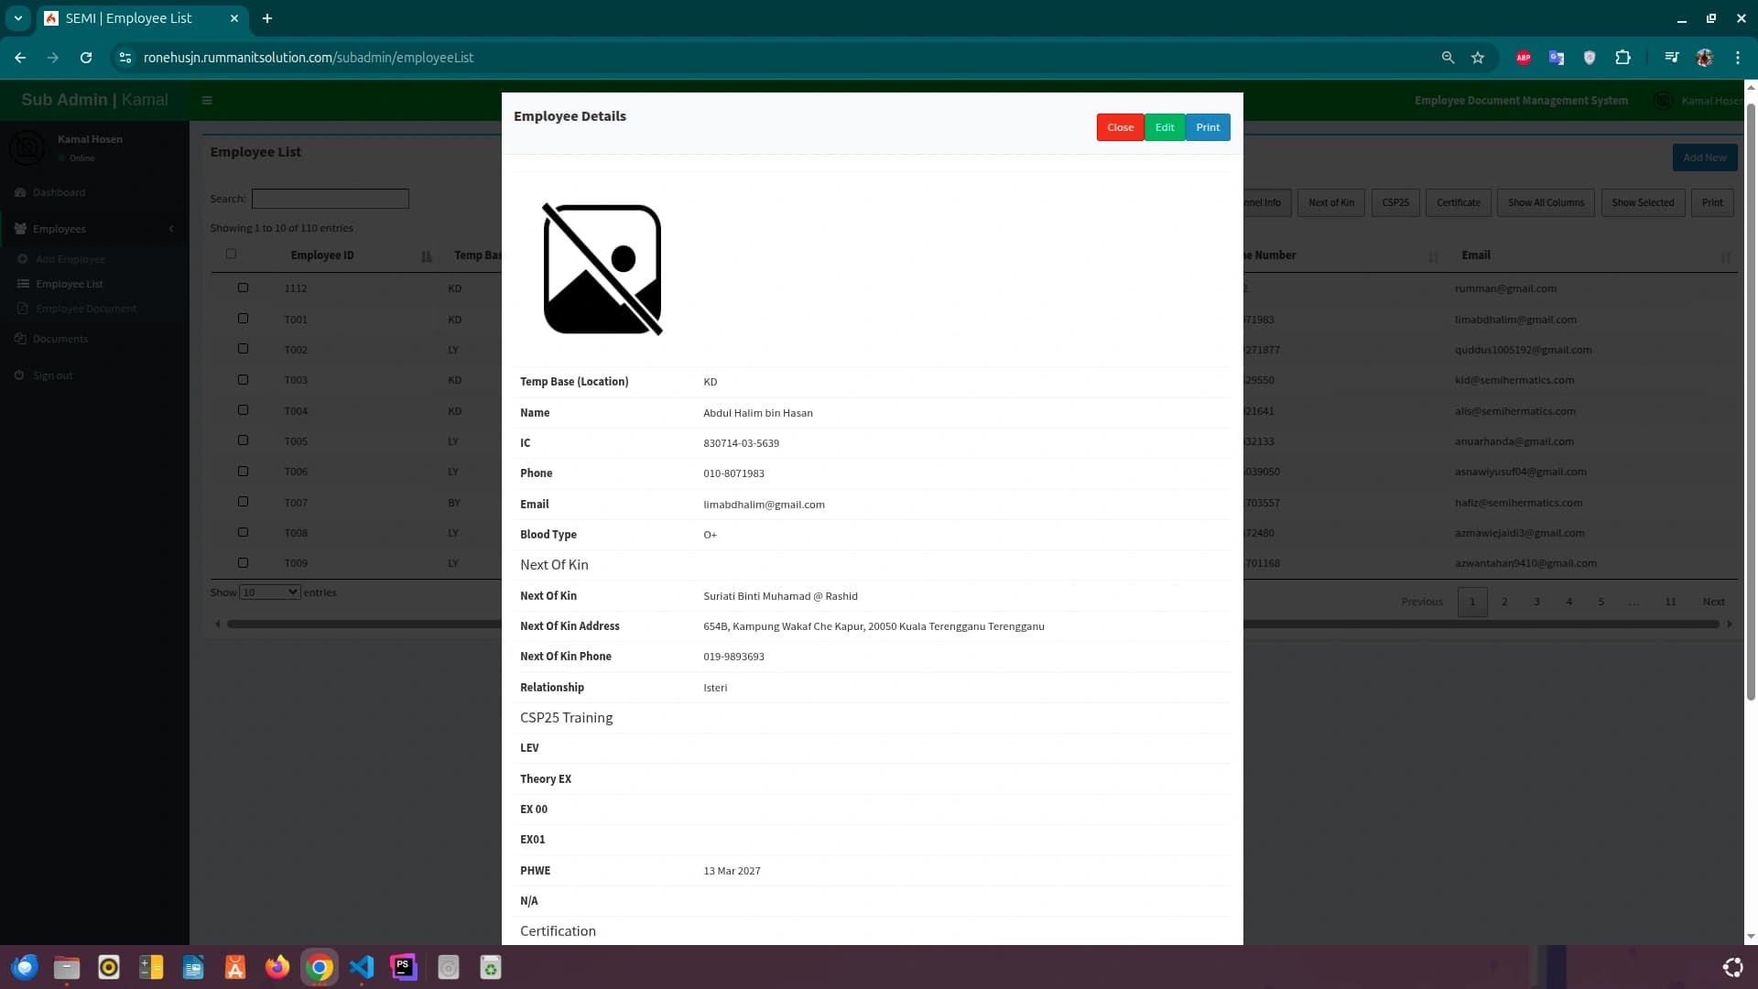Toggle the sidebar hamburger menu icon
Screen dimensions: 1758x989
[207, 101]
